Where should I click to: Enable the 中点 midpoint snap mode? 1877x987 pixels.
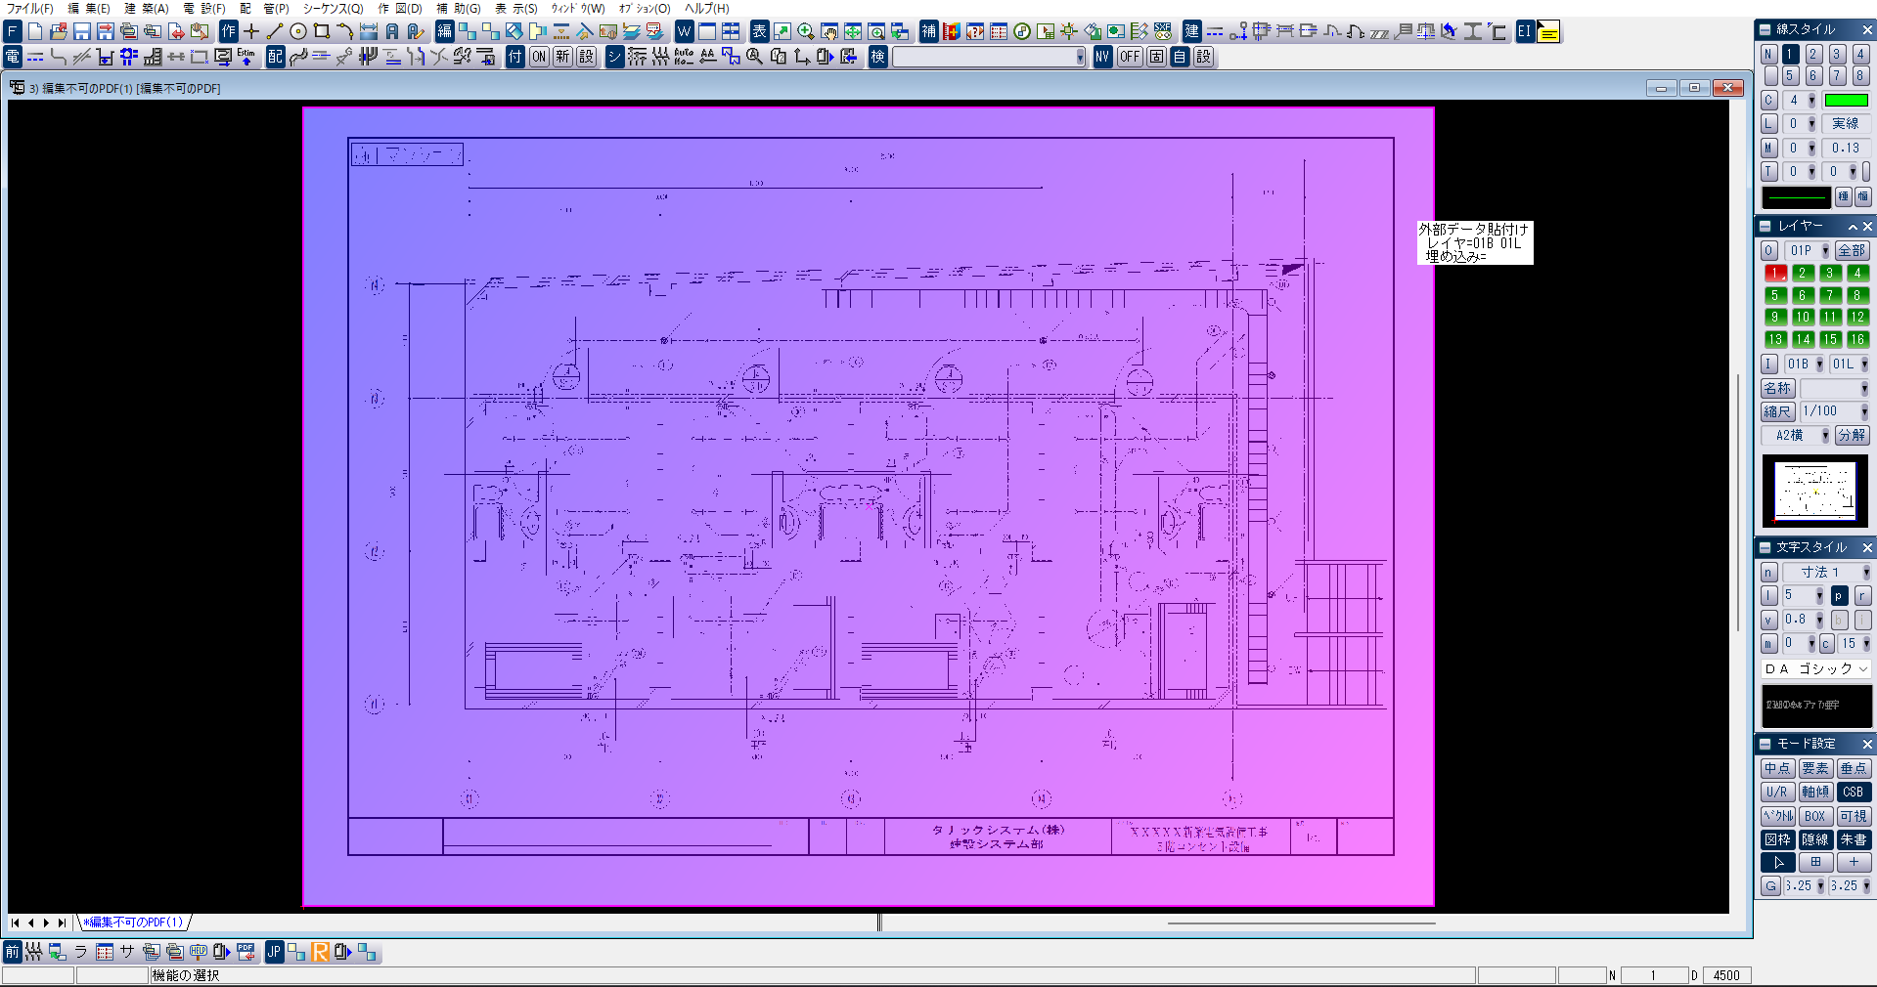(x=1776, y=769)
